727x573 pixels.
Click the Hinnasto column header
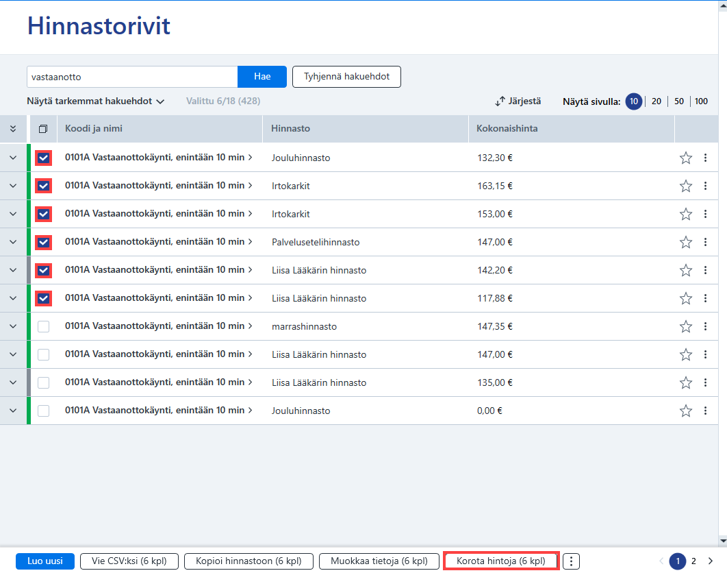(x=366, y=129)
